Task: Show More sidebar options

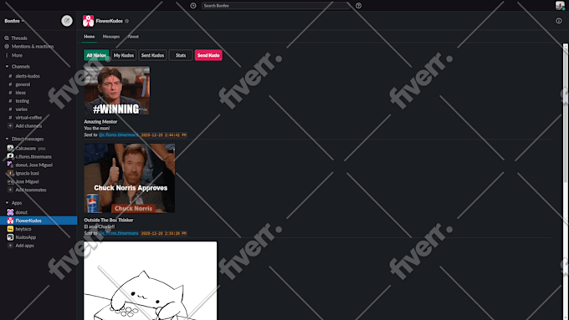Action: (x=17, y=55)
